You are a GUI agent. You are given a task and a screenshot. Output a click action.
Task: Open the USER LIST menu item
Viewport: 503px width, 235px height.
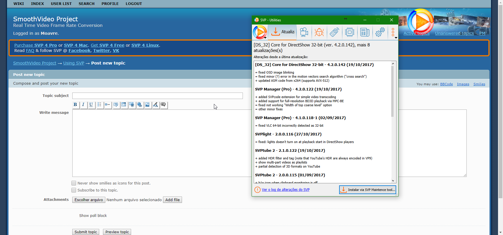tap(61, 4)
